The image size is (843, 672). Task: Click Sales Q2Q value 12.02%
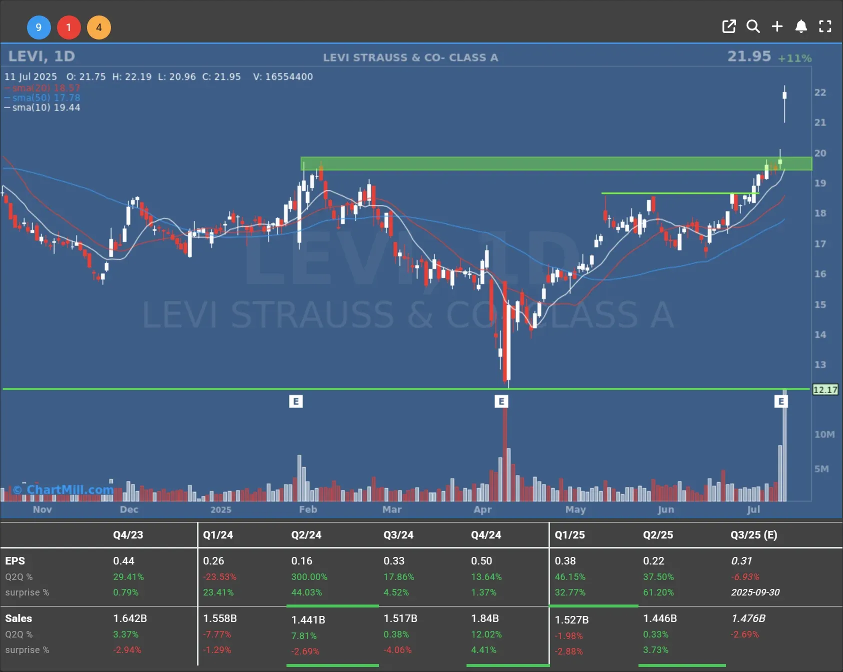(x=486, y=634)
